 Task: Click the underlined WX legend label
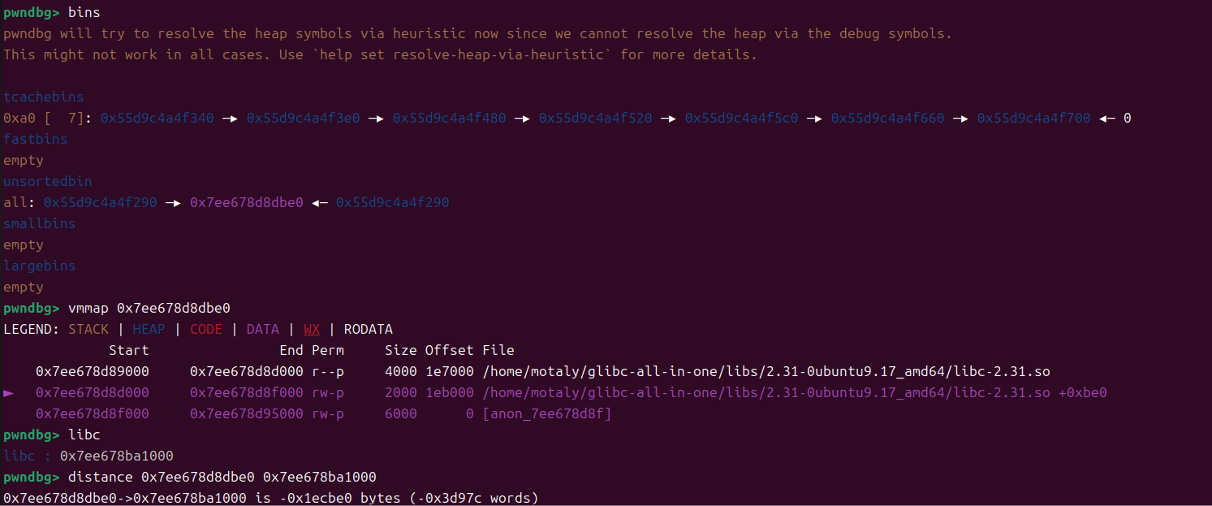312,330
